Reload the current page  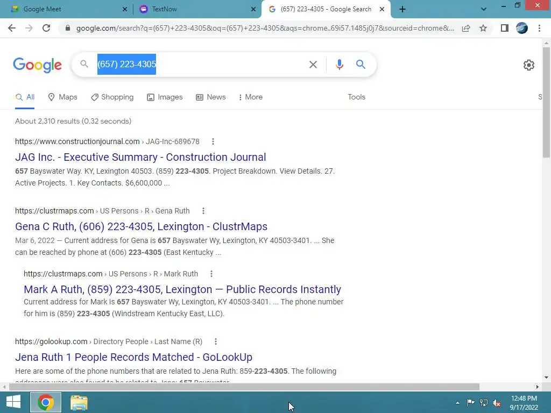[46, 28]
